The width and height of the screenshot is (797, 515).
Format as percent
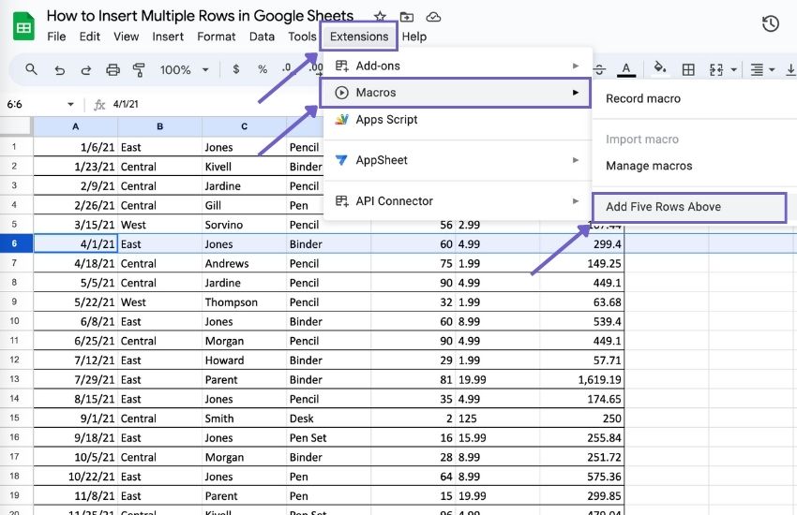pos(263,69)
